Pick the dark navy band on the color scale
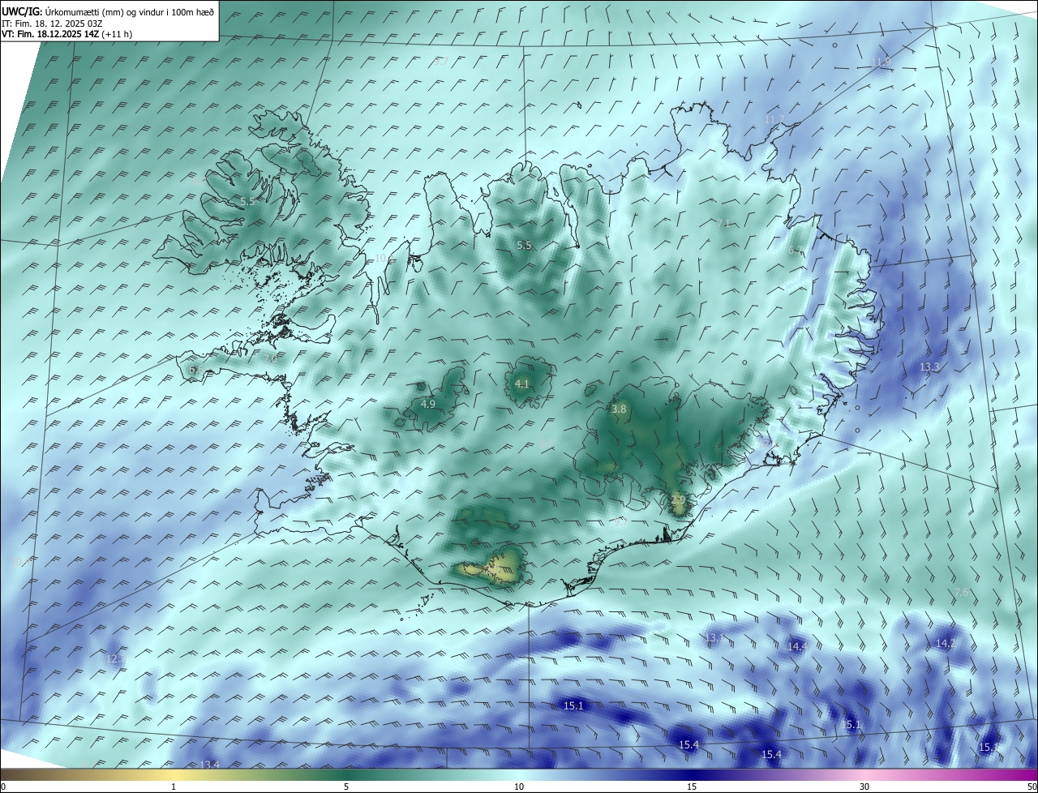 coord(692,774)
